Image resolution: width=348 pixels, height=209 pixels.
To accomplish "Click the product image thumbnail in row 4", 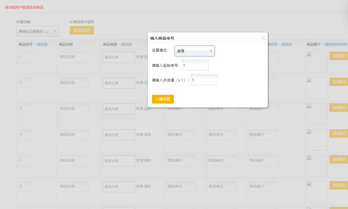I will 317,140.
